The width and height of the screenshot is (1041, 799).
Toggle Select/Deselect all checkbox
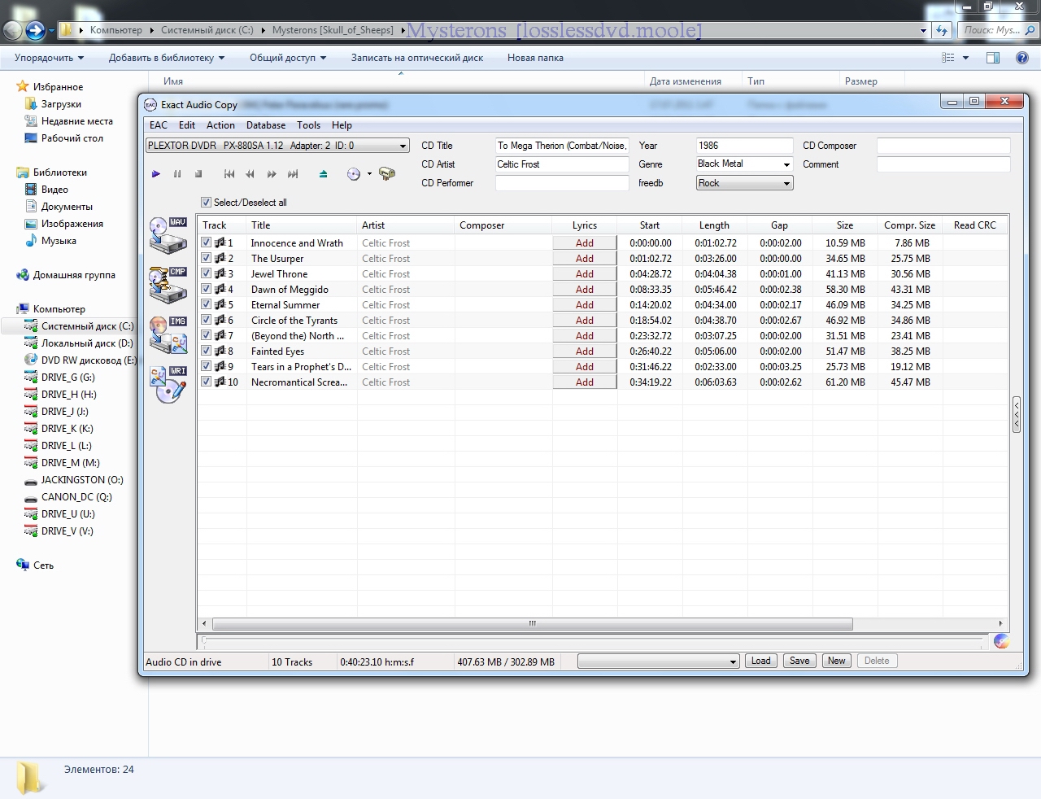(206, 203)
